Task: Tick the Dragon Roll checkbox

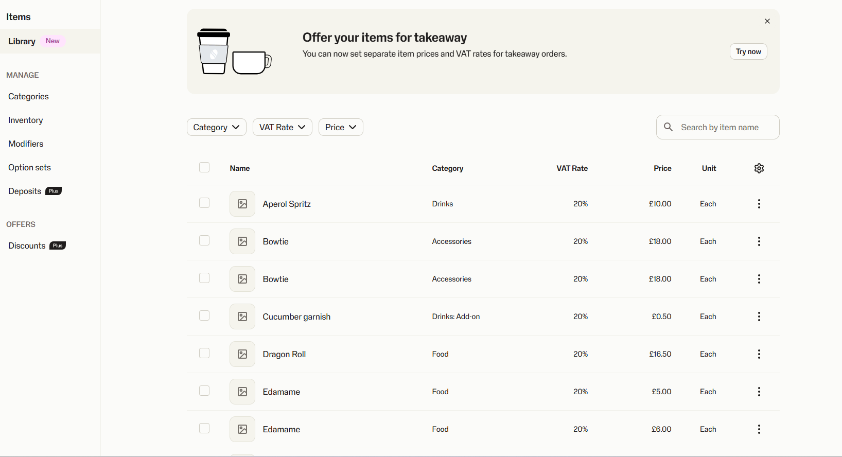Action: (204, 353)
